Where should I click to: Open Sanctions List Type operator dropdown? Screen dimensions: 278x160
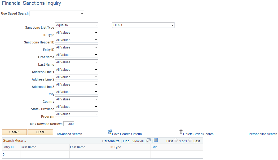point(77,25)
